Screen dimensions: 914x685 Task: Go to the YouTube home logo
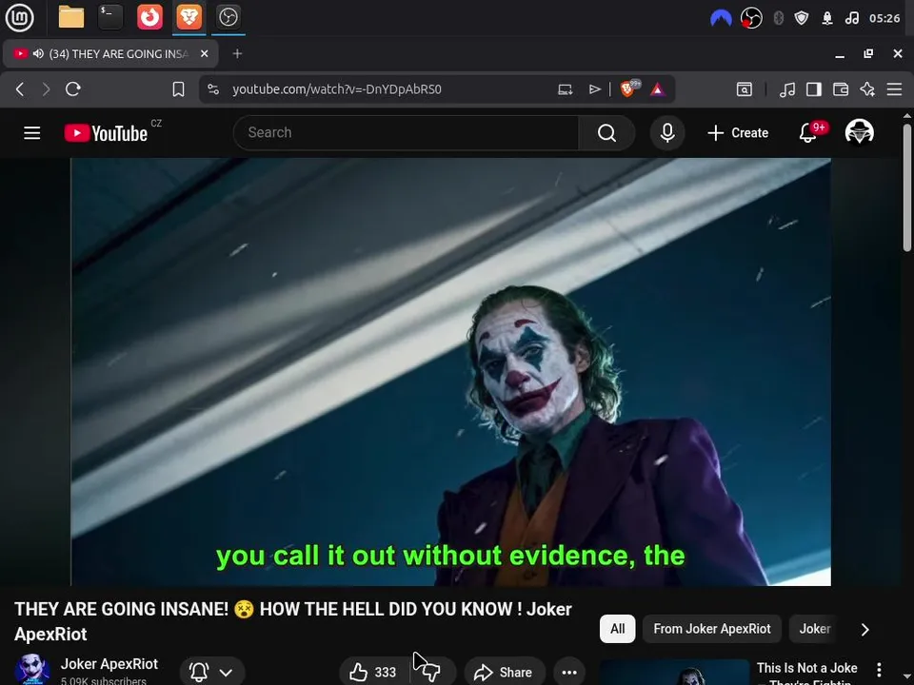(x=106, y=133)
